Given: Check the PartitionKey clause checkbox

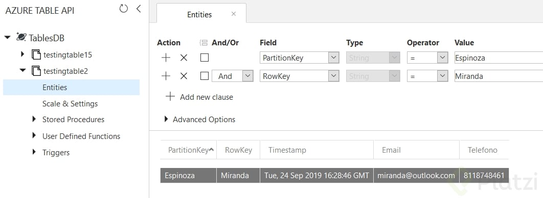Looking at the screenshot, I should [205, 58].
